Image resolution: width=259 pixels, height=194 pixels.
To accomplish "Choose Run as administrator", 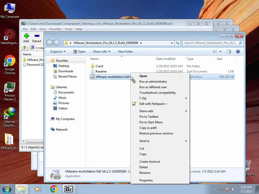I will pos(153,82).
